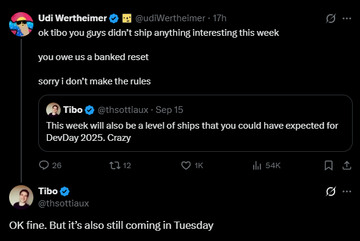Visit the @udiWertheimer handle link
Image resolution: width=360 pixels, height=241 pixels.
point(170,18)
